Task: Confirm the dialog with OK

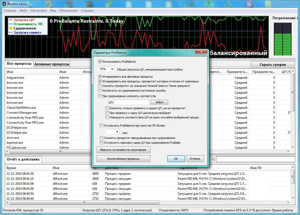Action: [176, 158]
